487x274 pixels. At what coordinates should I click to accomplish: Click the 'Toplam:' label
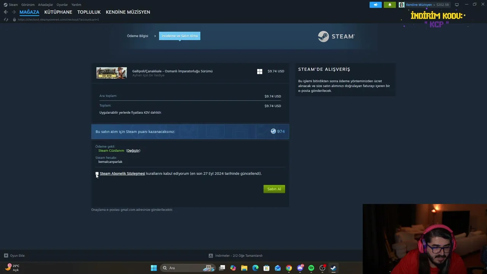(x=105, y=105)
